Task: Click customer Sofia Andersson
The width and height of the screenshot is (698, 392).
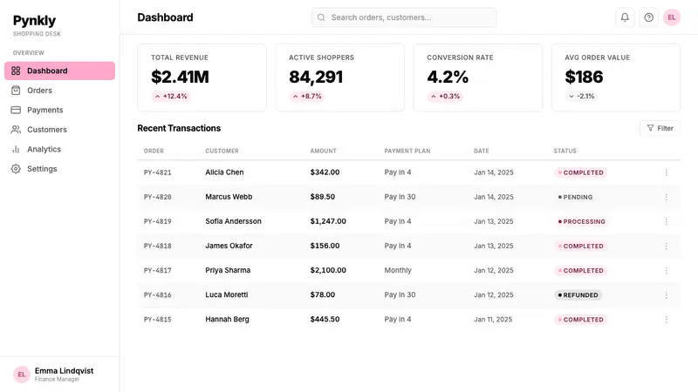Action: click(x=233, y=221)
